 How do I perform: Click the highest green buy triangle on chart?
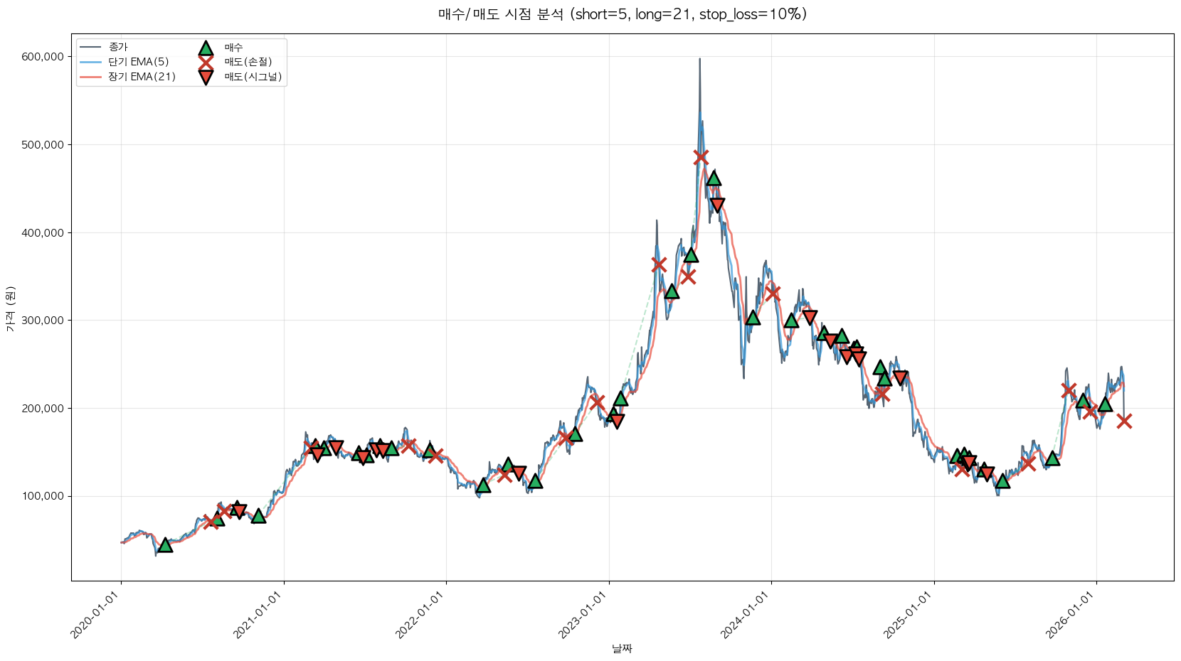click(714, 178)
